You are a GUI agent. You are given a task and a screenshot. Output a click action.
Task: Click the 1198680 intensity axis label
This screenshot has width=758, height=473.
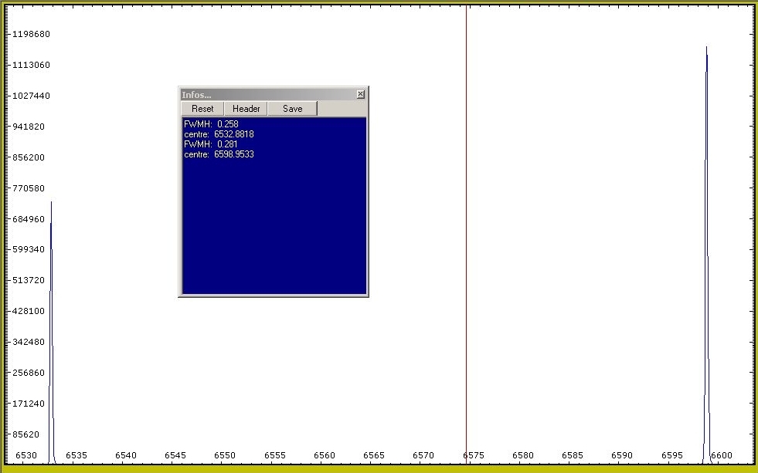(x=31, y=35)
